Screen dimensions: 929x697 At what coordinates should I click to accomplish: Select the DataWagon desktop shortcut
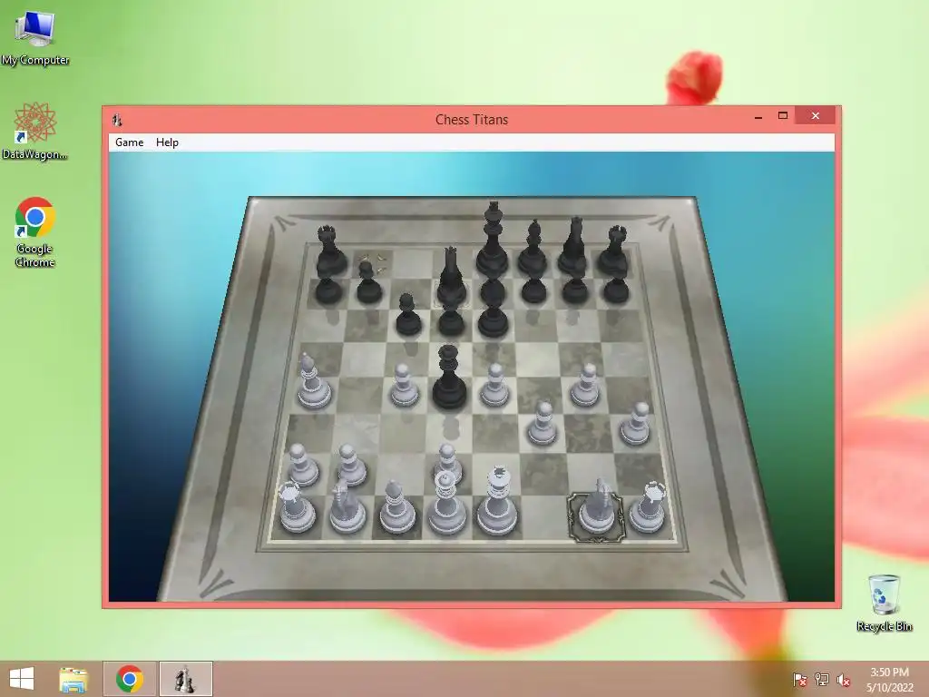click(x=35, y=131)
